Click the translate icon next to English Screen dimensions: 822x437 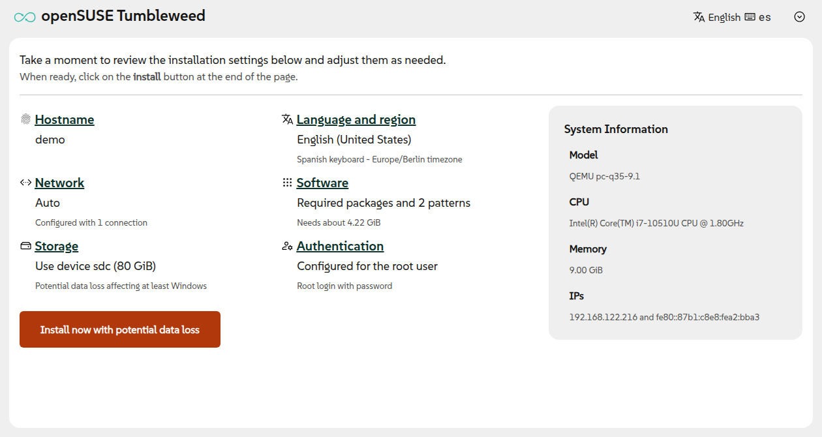pos(701,17)
